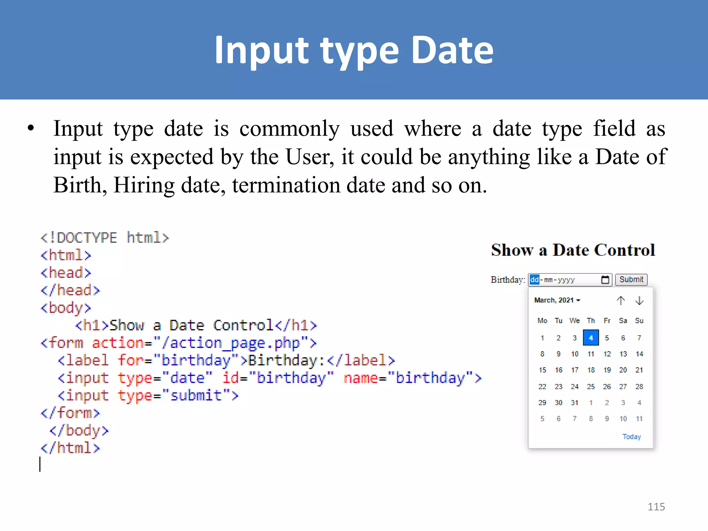
Task: Select March 21 in the calendar
Action: click(x=639, y=370)
